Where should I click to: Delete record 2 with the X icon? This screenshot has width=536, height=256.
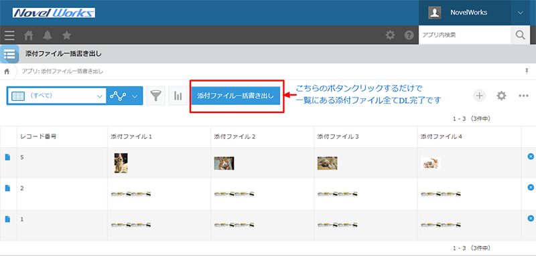531,187
